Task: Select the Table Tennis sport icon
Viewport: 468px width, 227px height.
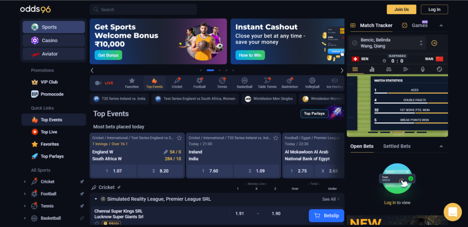Action: (x=267, y=83)
